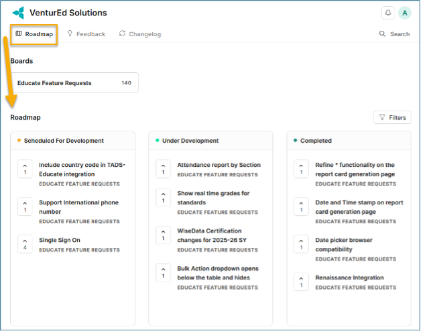Open the Single Sign On post

[60, 240]
